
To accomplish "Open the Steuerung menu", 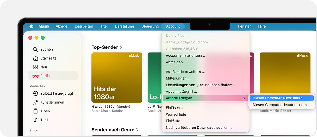I will pos(150,26).
